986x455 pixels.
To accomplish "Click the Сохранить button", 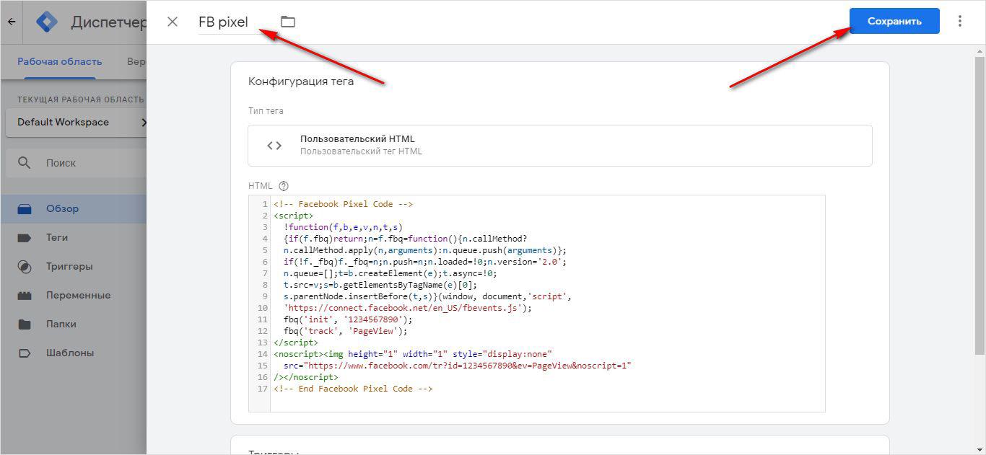I will coord(894,21).
